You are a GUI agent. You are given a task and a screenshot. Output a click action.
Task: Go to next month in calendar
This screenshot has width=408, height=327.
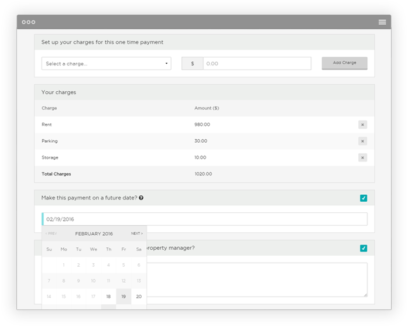coord(137,233)
